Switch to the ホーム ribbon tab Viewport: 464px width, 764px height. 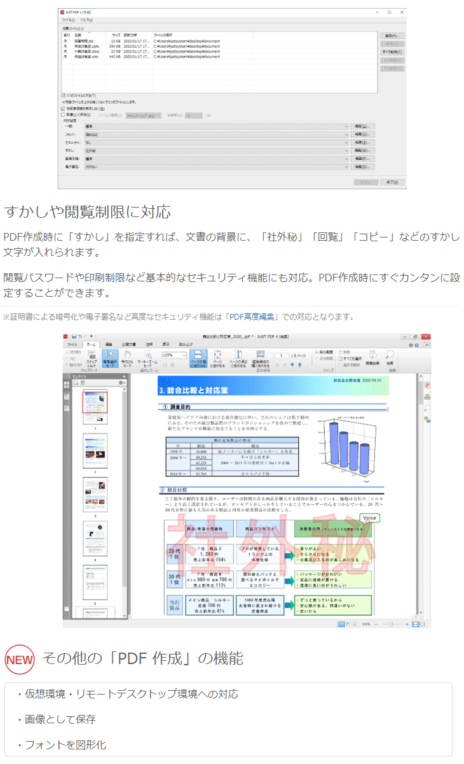point(92,344)
